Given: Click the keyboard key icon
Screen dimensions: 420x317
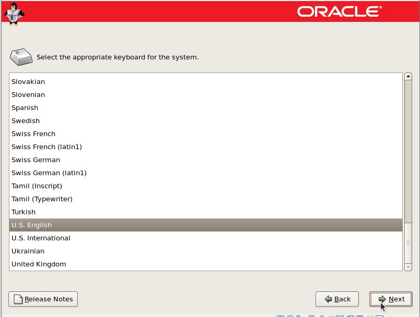Looking at the screenshot, I should 21,57.
